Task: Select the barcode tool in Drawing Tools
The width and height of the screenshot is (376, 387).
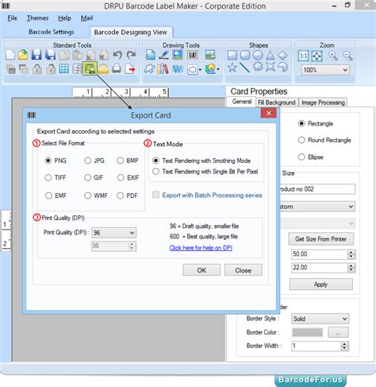Action: point(193,55)
